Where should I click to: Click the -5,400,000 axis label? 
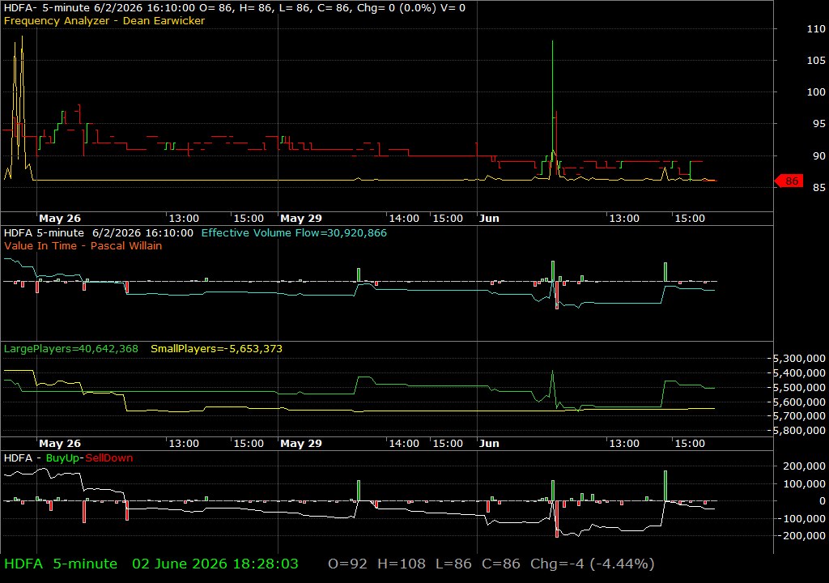click(x=798, y=373)
